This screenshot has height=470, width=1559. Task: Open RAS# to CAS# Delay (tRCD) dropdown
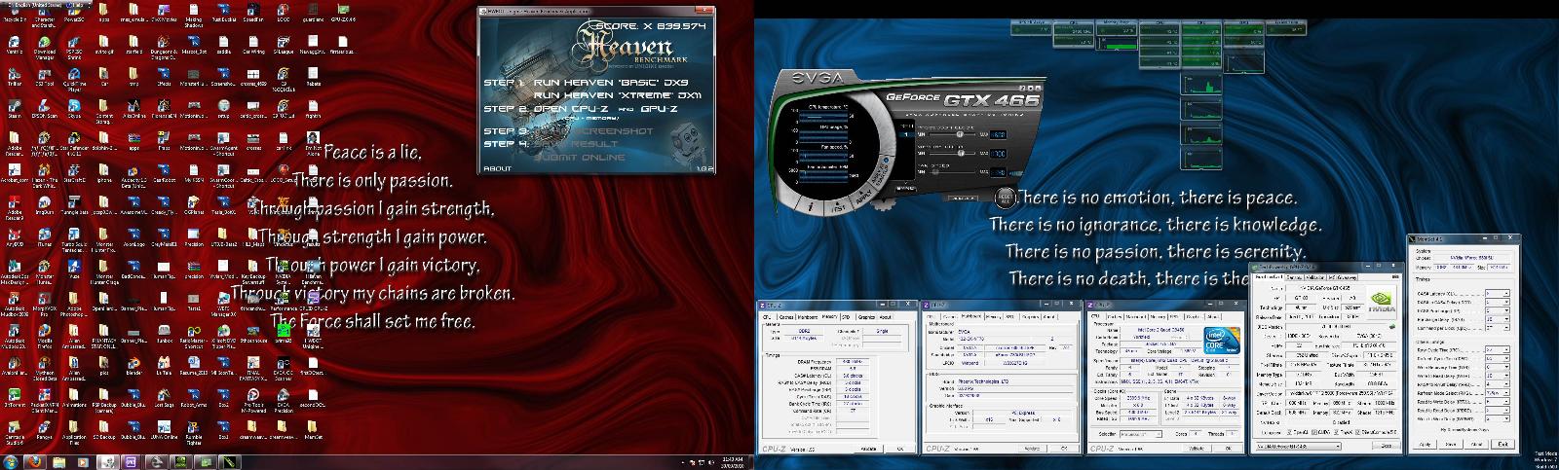[x=1498, y=302]
